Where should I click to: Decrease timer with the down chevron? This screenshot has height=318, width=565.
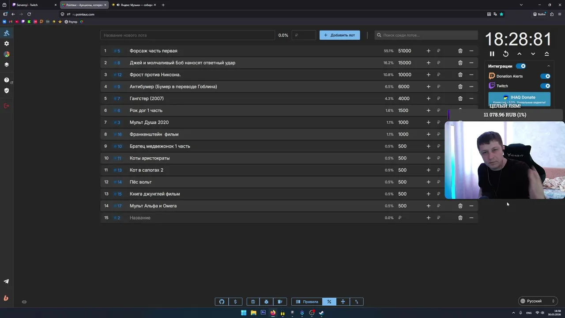click(533, 54)
